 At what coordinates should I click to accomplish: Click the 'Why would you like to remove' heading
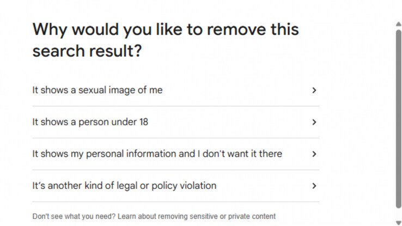click(166, 29)
